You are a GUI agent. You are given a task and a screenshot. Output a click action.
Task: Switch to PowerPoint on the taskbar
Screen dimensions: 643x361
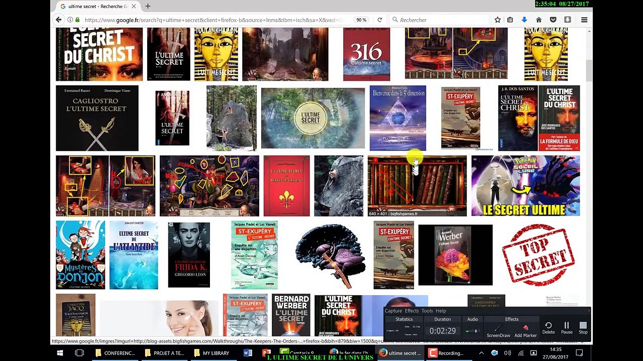click(266, 353)
